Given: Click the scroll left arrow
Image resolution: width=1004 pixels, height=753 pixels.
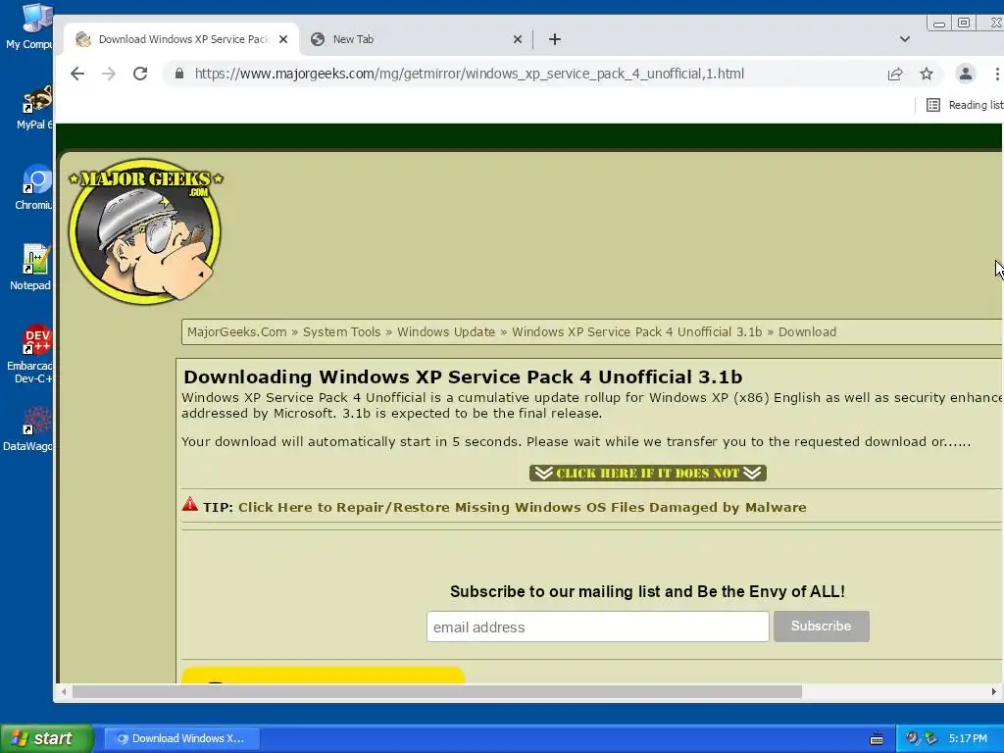Looking at the screenshot, I should (x=64, y=691).
